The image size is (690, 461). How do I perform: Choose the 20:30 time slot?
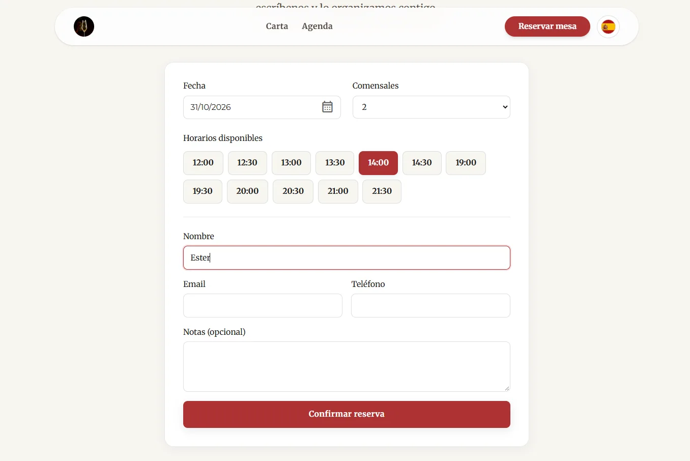[293, 191]
